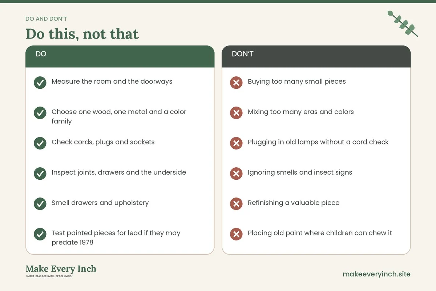Click the checkmark by Inspect joints, drawers
This screenshot has width=436, height=291.
[x=40, y=174]
